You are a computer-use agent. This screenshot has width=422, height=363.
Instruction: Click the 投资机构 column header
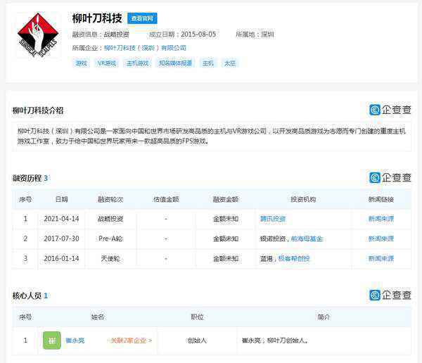point(303,199)
